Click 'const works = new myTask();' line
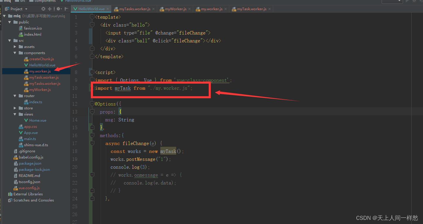The image size is (423, 224). tap(147, 151)
